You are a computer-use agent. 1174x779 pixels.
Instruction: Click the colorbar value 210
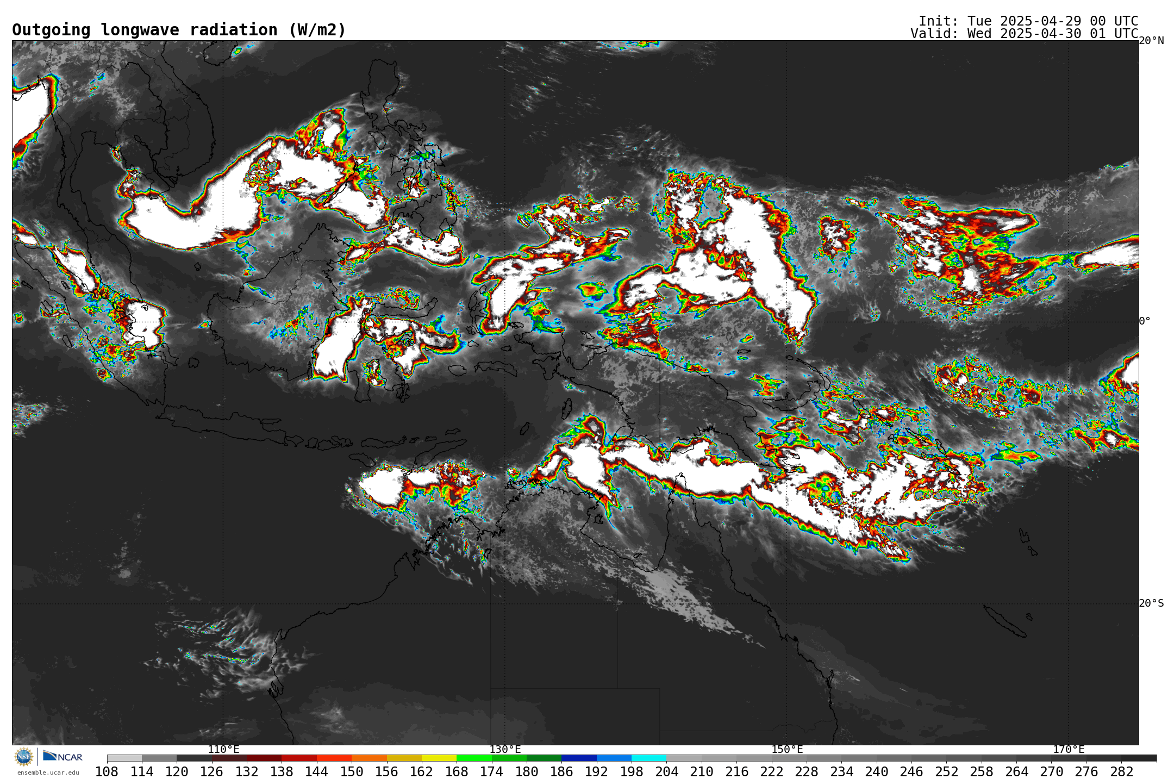[702, 771]
